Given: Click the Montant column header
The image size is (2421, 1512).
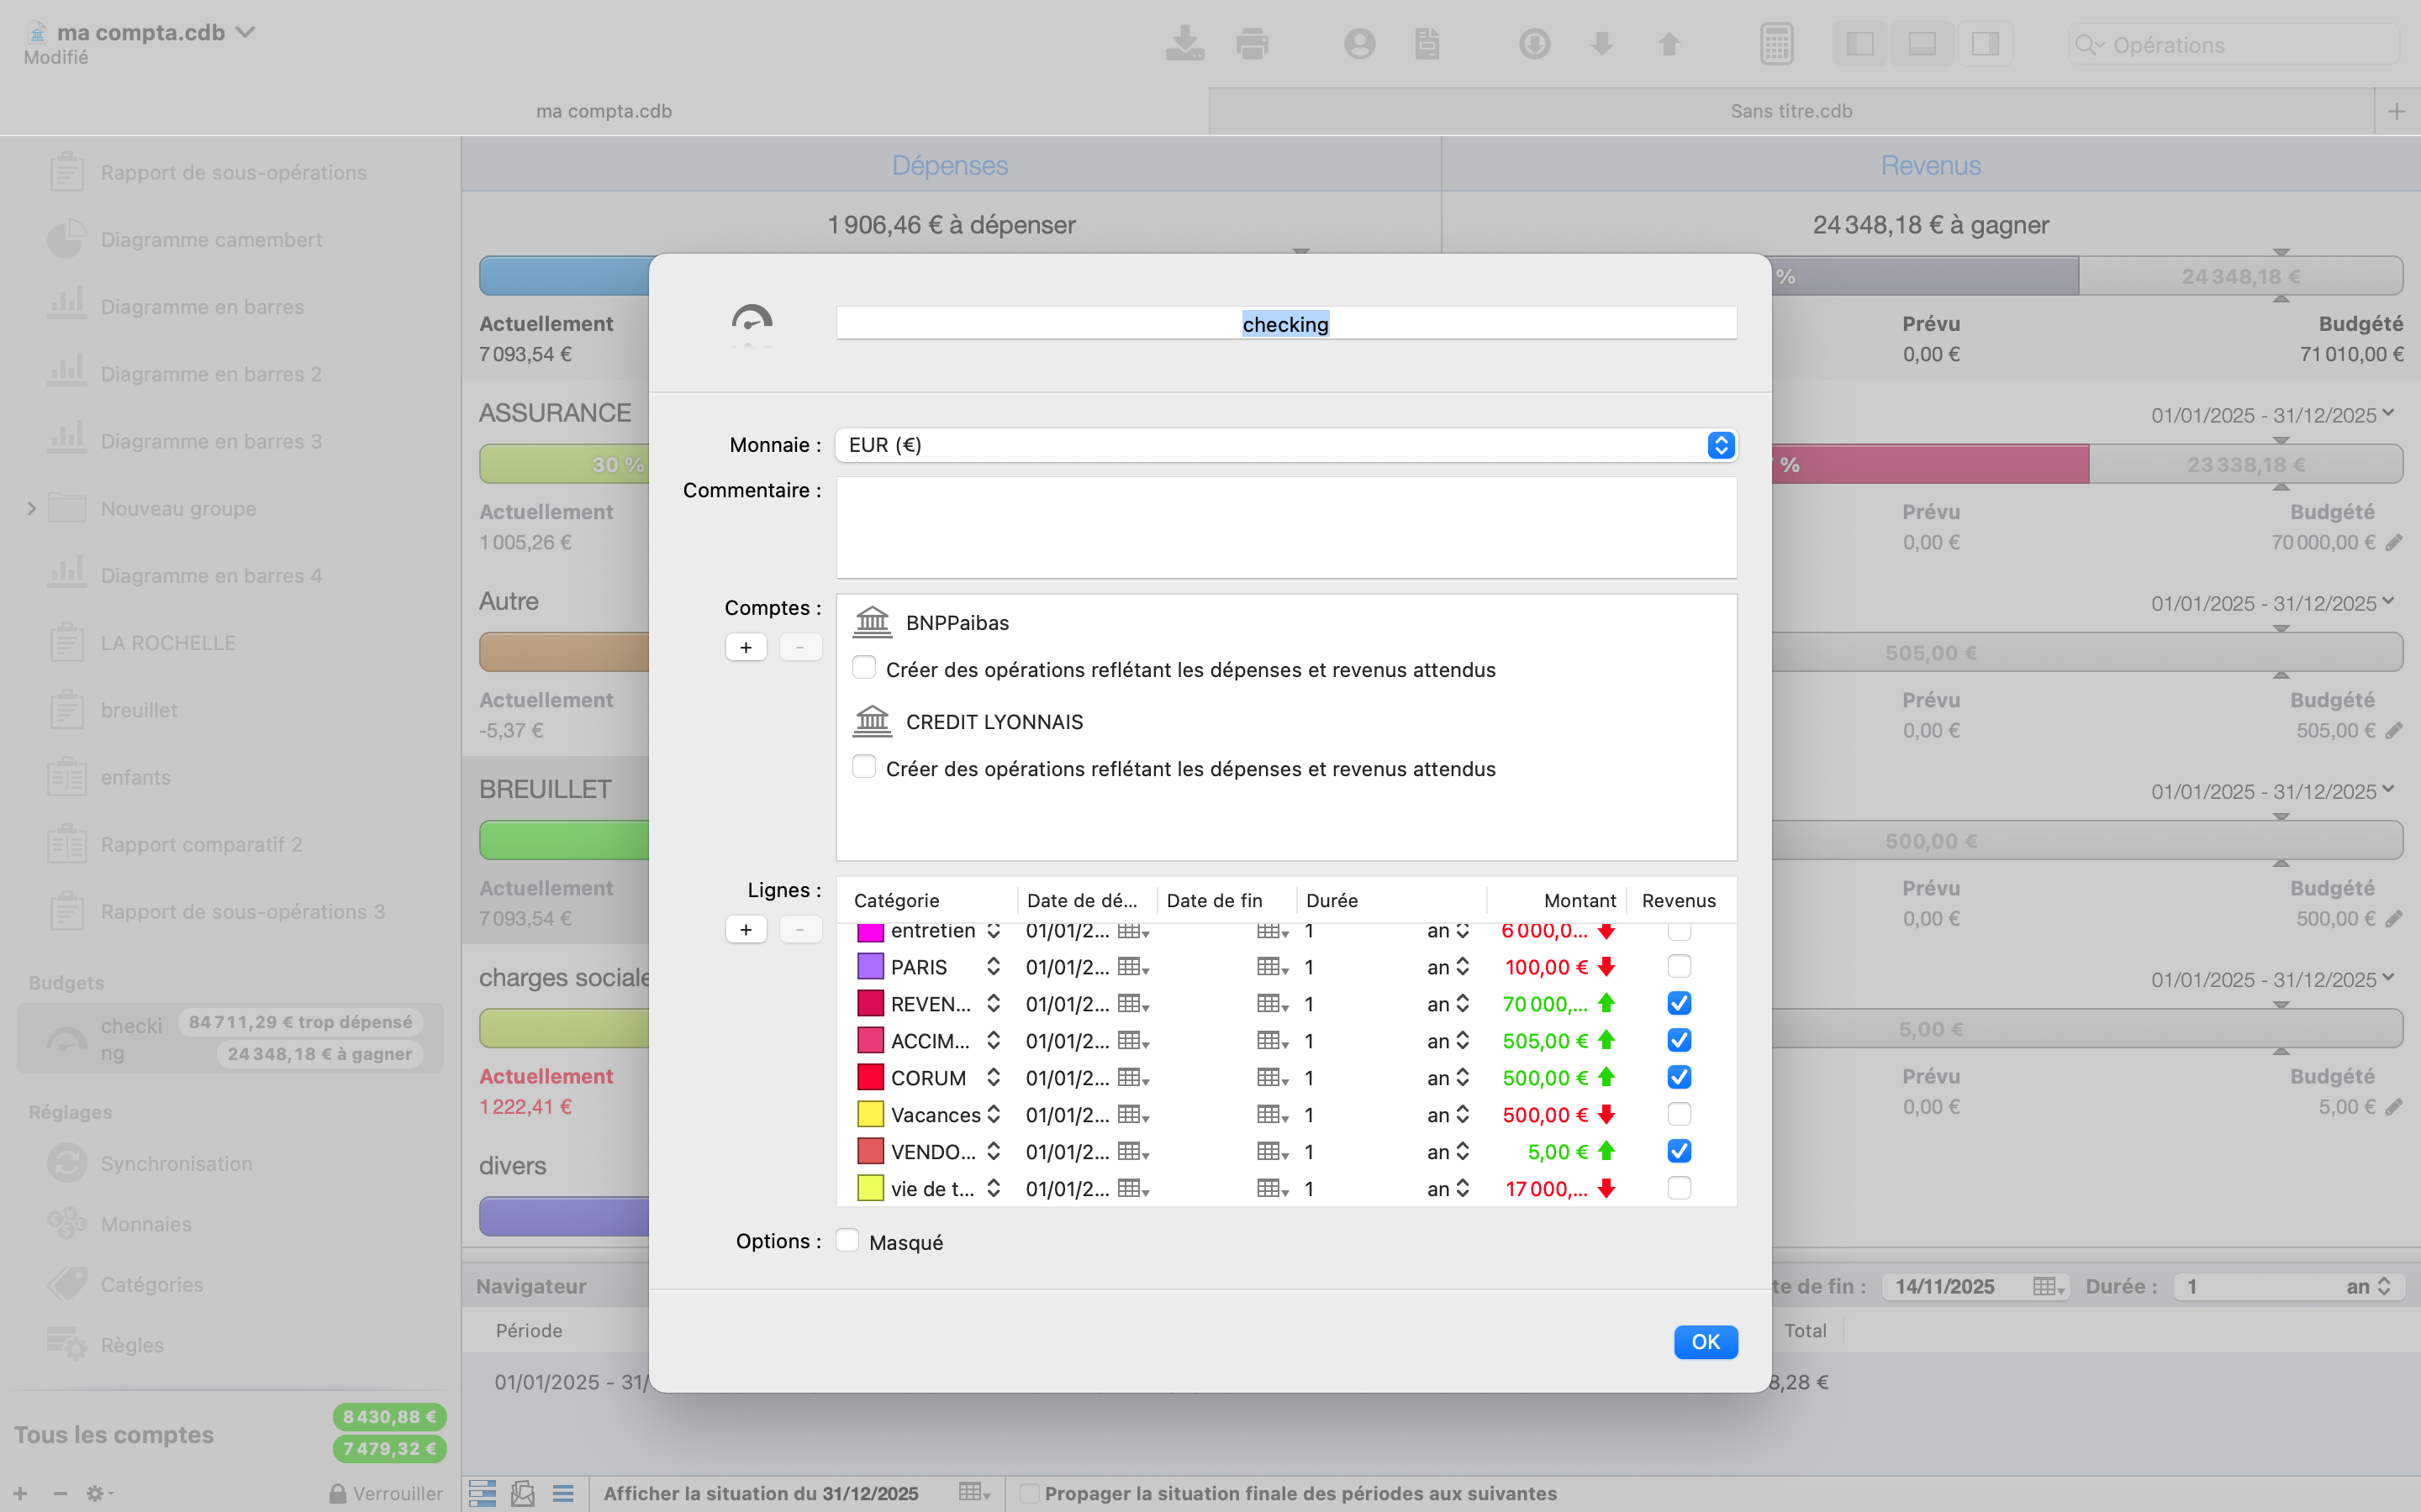Looking at the screenshot, I should (x=1579, y=900).
